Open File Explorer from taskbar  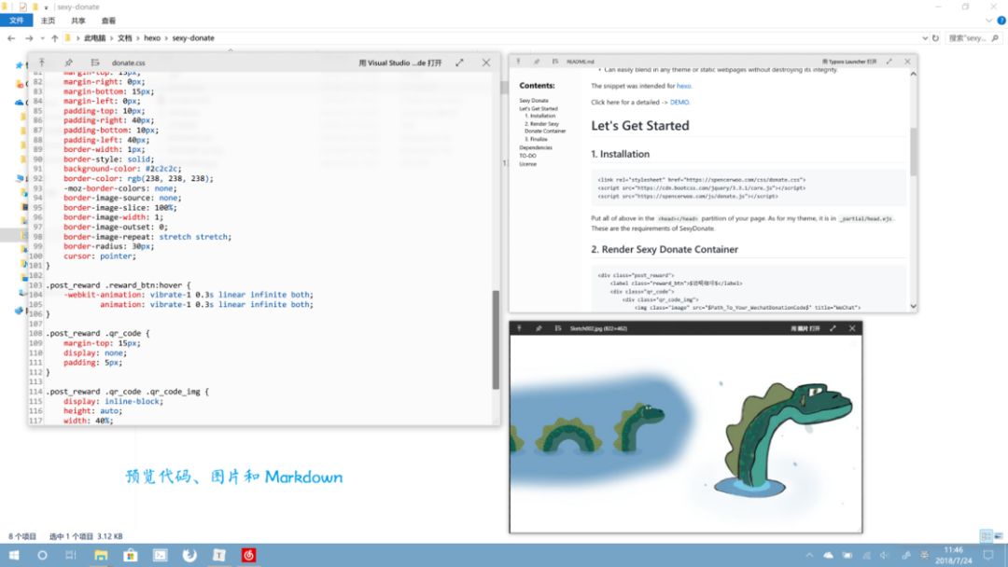(x=101, y=556)
